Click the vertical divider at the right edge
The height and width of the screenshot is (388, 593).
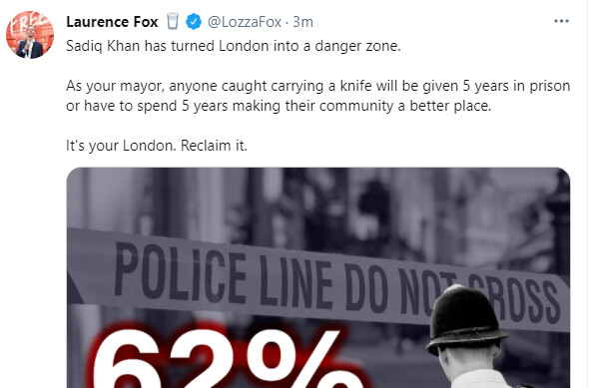coord(588,194)
